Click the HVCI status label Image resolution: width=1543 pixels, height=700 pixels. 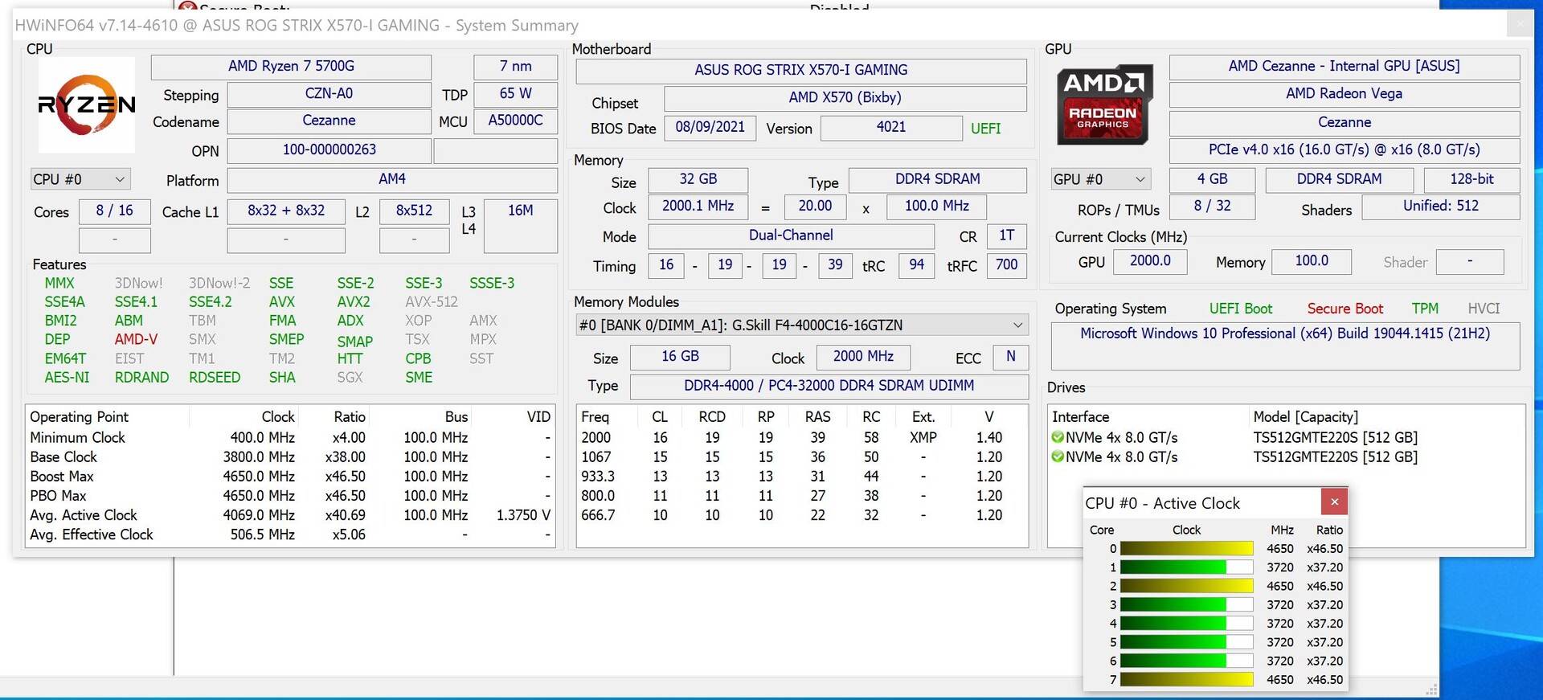point(1484,309)
